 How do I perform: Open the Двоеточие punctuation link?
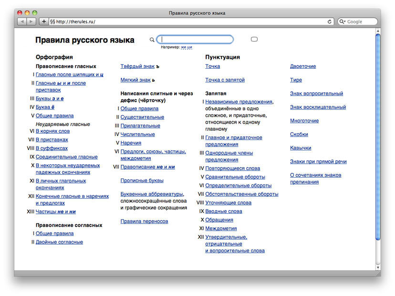click(303, 66)
